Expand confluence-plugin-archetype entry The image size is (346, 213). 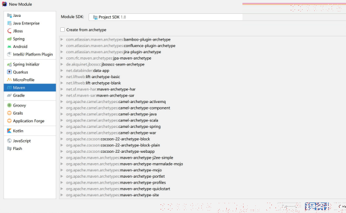click(x=62, y=46)
